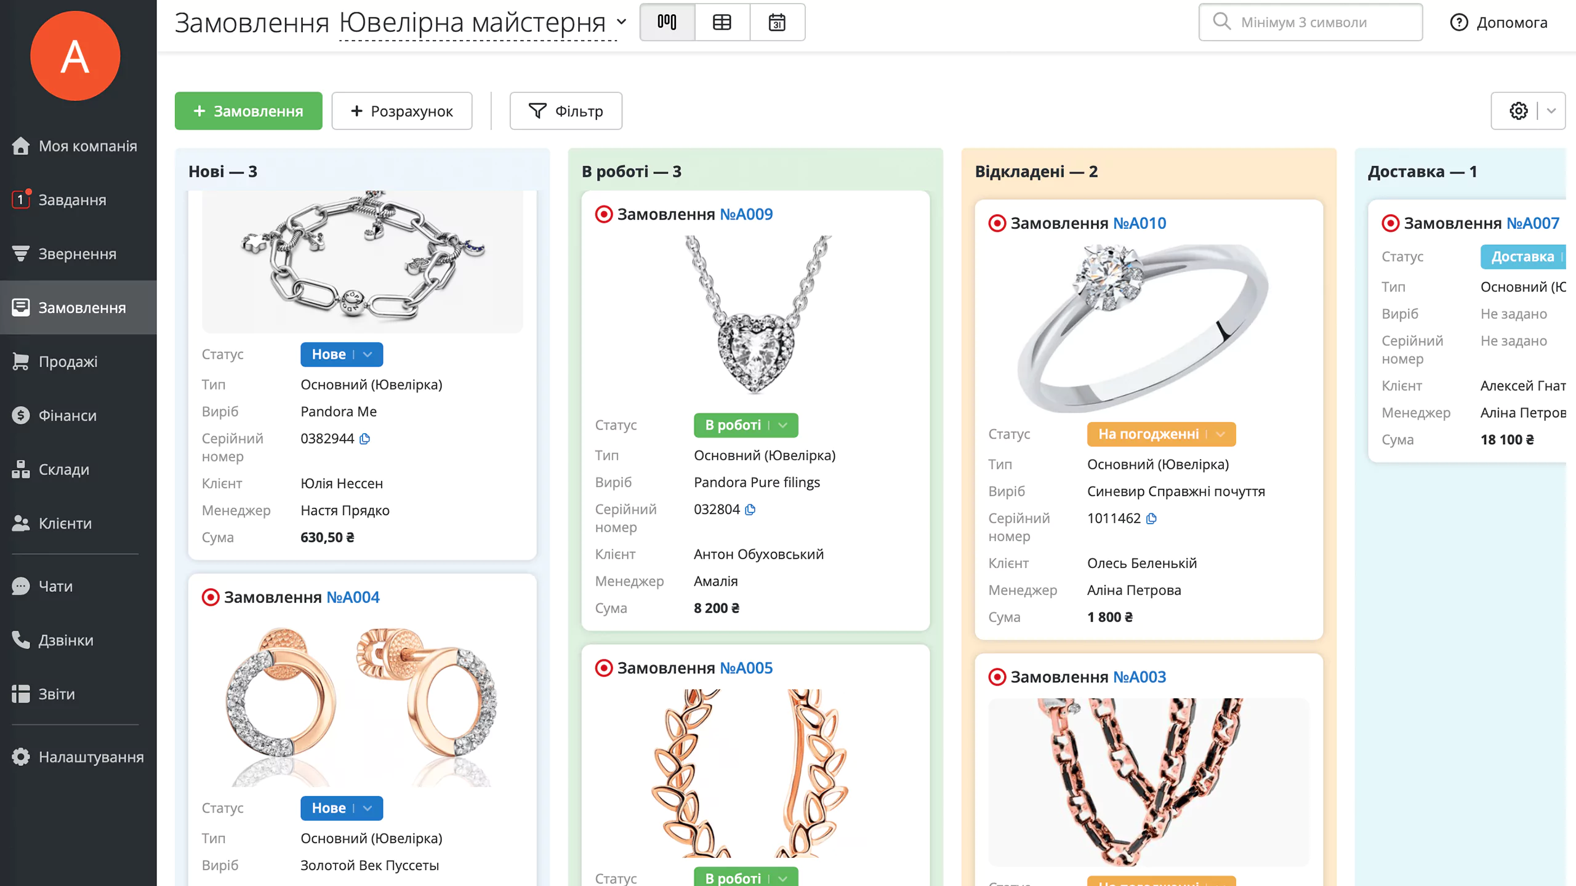The image size is (1576, 886).
Task: Click client name Юлія Нессен
Action: [x=342, y=484]
